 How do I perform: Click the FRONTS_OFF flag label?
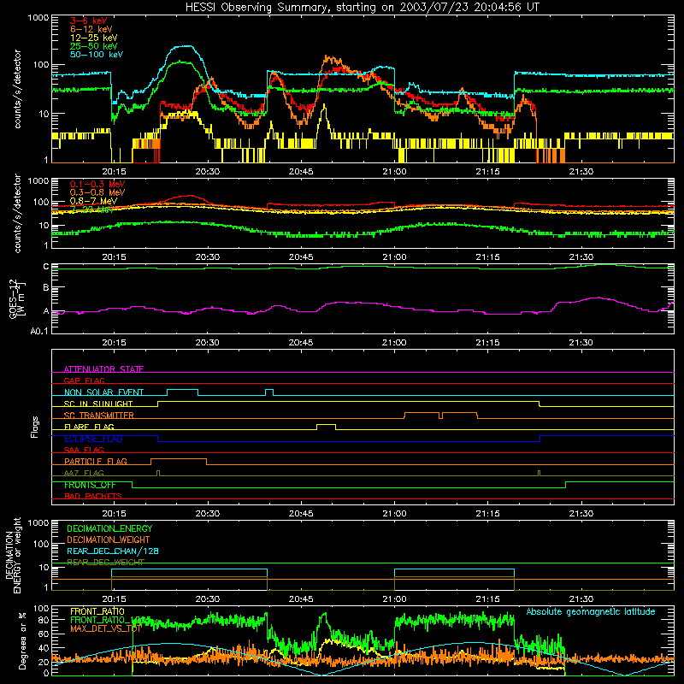90,485
